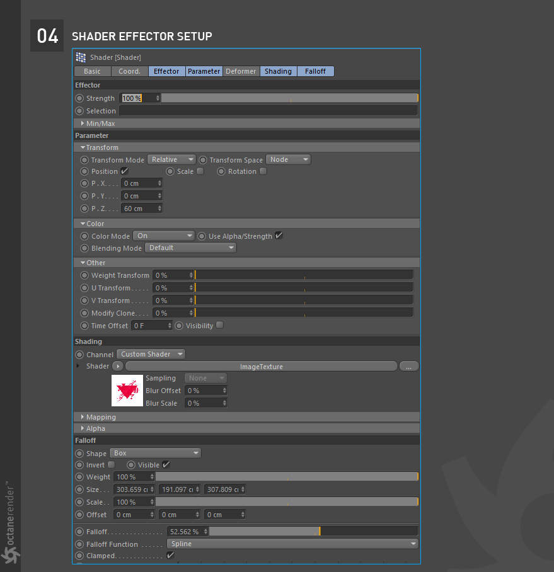The image size is (554, 572).
Task: Click keyframe dot beside Time Offset
Action: pyautogui.click(x=84, y=326)
